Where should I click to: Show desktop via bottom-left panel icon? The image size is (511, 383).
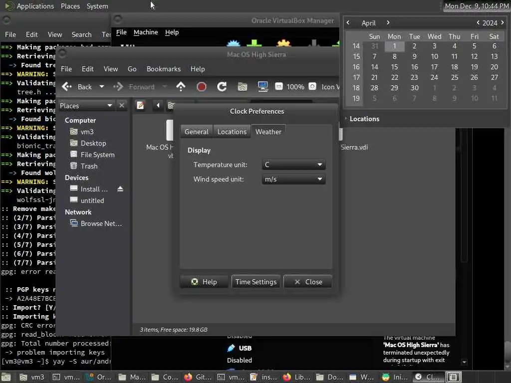point(6,377)
